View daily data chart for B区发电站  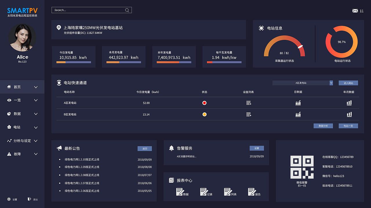click(x=298, y=114)
